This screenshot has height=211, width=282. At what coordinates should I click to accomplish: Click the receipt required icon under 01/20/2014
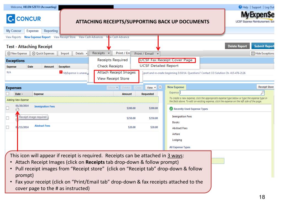[17, 109]
